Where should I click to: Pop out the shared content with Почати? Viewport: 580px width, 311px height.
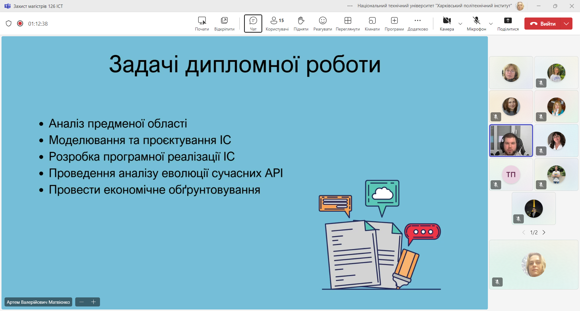click(202, 24)
